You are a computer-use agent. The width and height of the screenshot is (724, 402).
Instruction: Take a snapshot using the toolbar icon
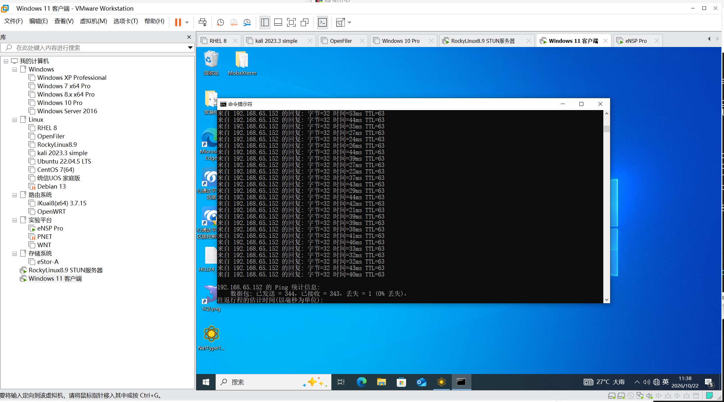pos(220,23)
